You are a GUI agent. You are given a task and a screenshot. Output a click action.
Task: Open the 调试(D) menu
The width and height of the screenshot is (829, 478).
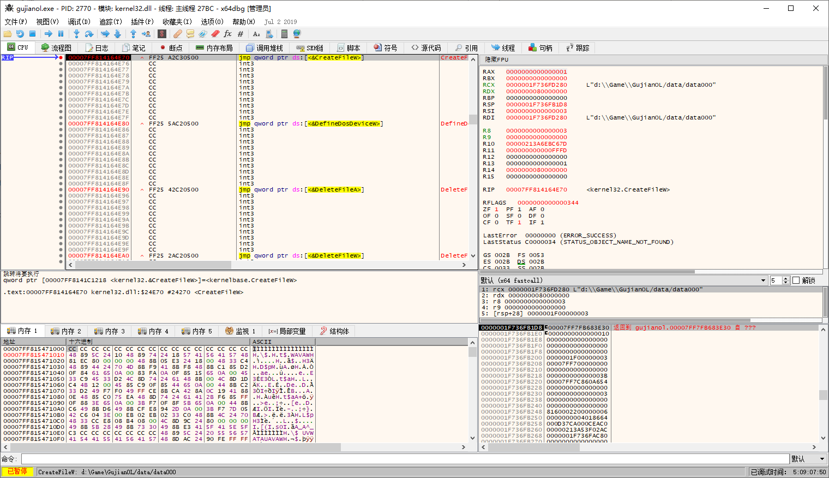pos(79,22)
